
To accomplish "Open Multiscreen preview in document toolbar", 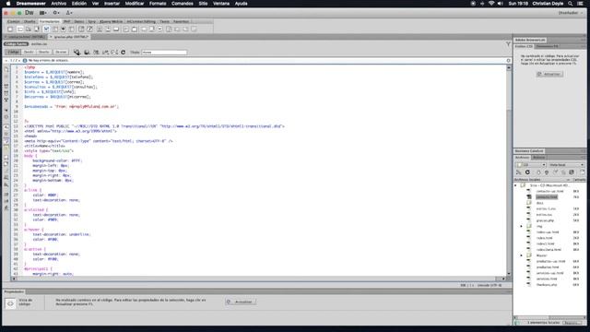I will click(x=77, y=53).
